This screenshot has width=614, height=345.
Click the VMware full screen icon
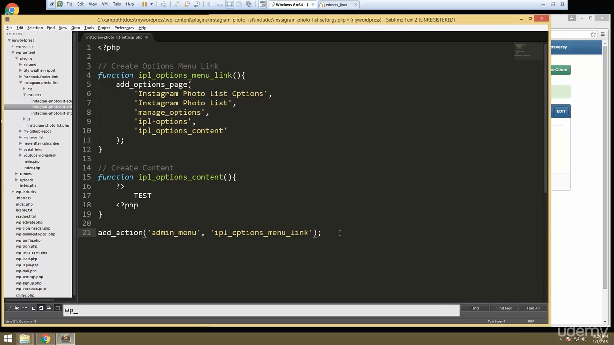click(x=230, y=4)
